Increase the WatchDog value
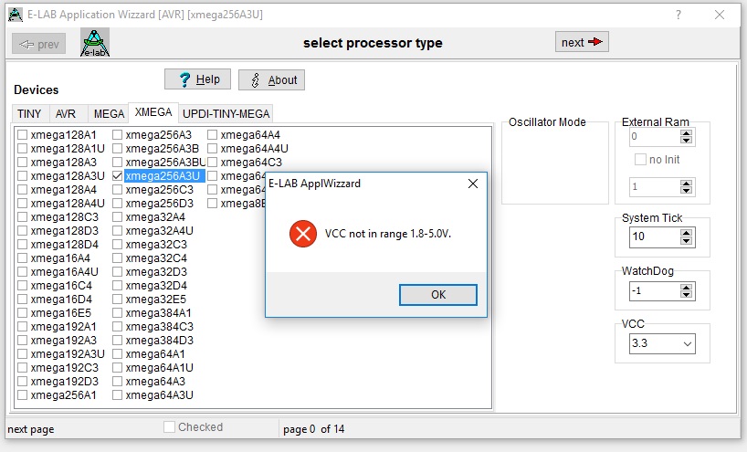This screenshot has width=747, height=452. pyautogui.click(x=686, y=288)
